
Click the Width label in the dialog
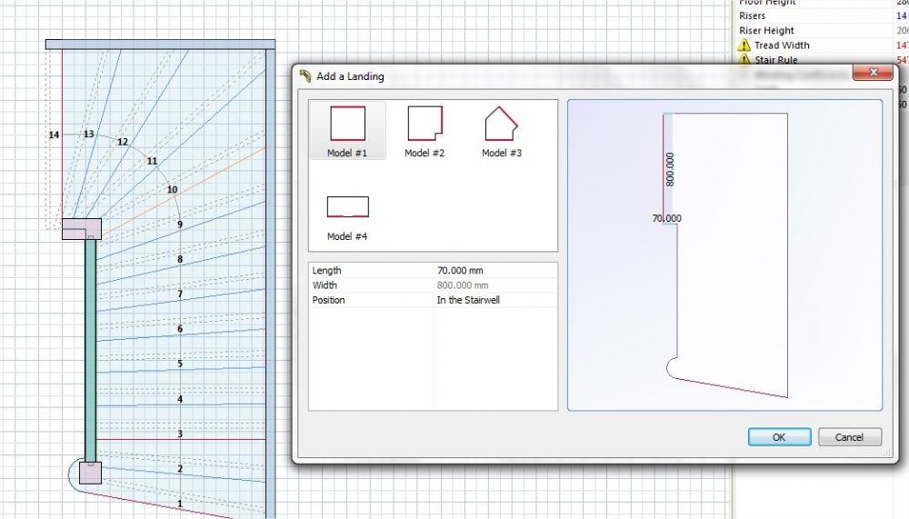325,285
